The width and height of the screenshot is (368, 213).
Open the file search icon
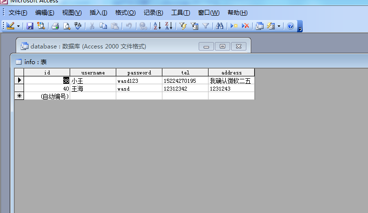[41, 26]
